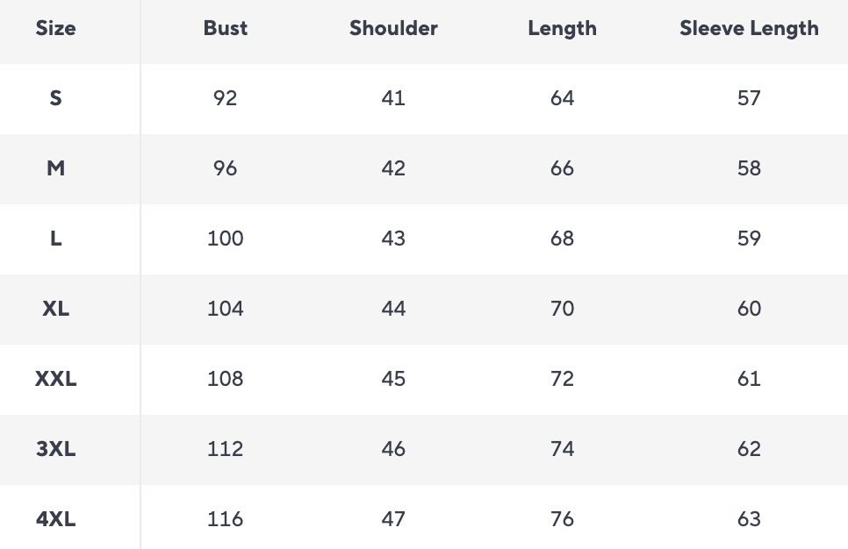The image size is (848, 549).
Task: Click length value 76 for 4XL
Action: coord(562,519)
